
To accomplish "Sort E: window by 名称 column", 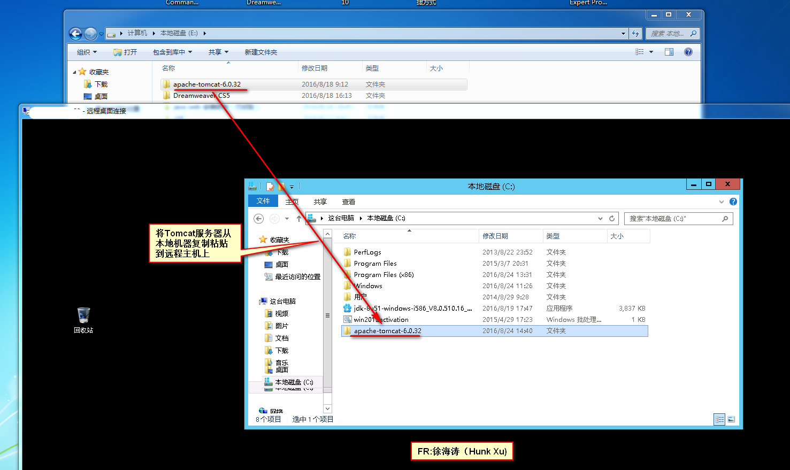I will [x=228, y=68].
